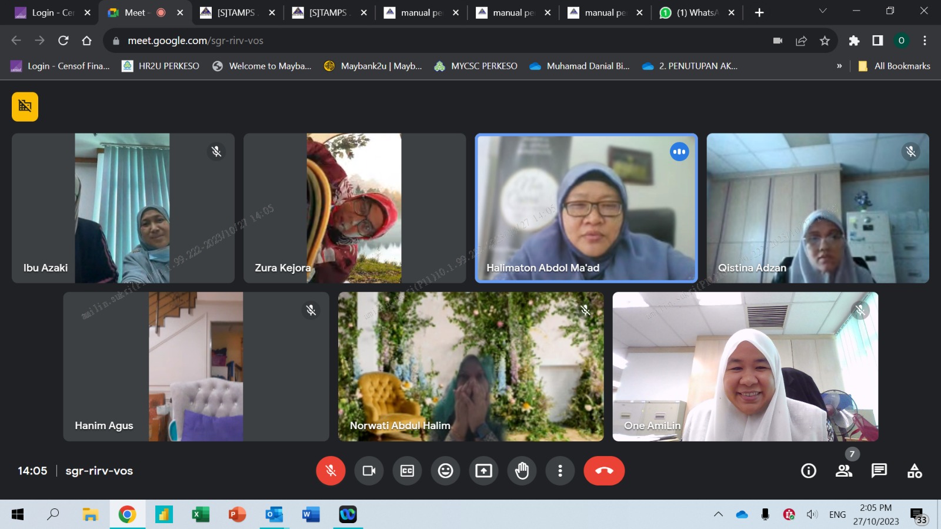Show the participants people panel
This screenshot has width=941, height=529.
pyautogui.click(x=844, y=471)
